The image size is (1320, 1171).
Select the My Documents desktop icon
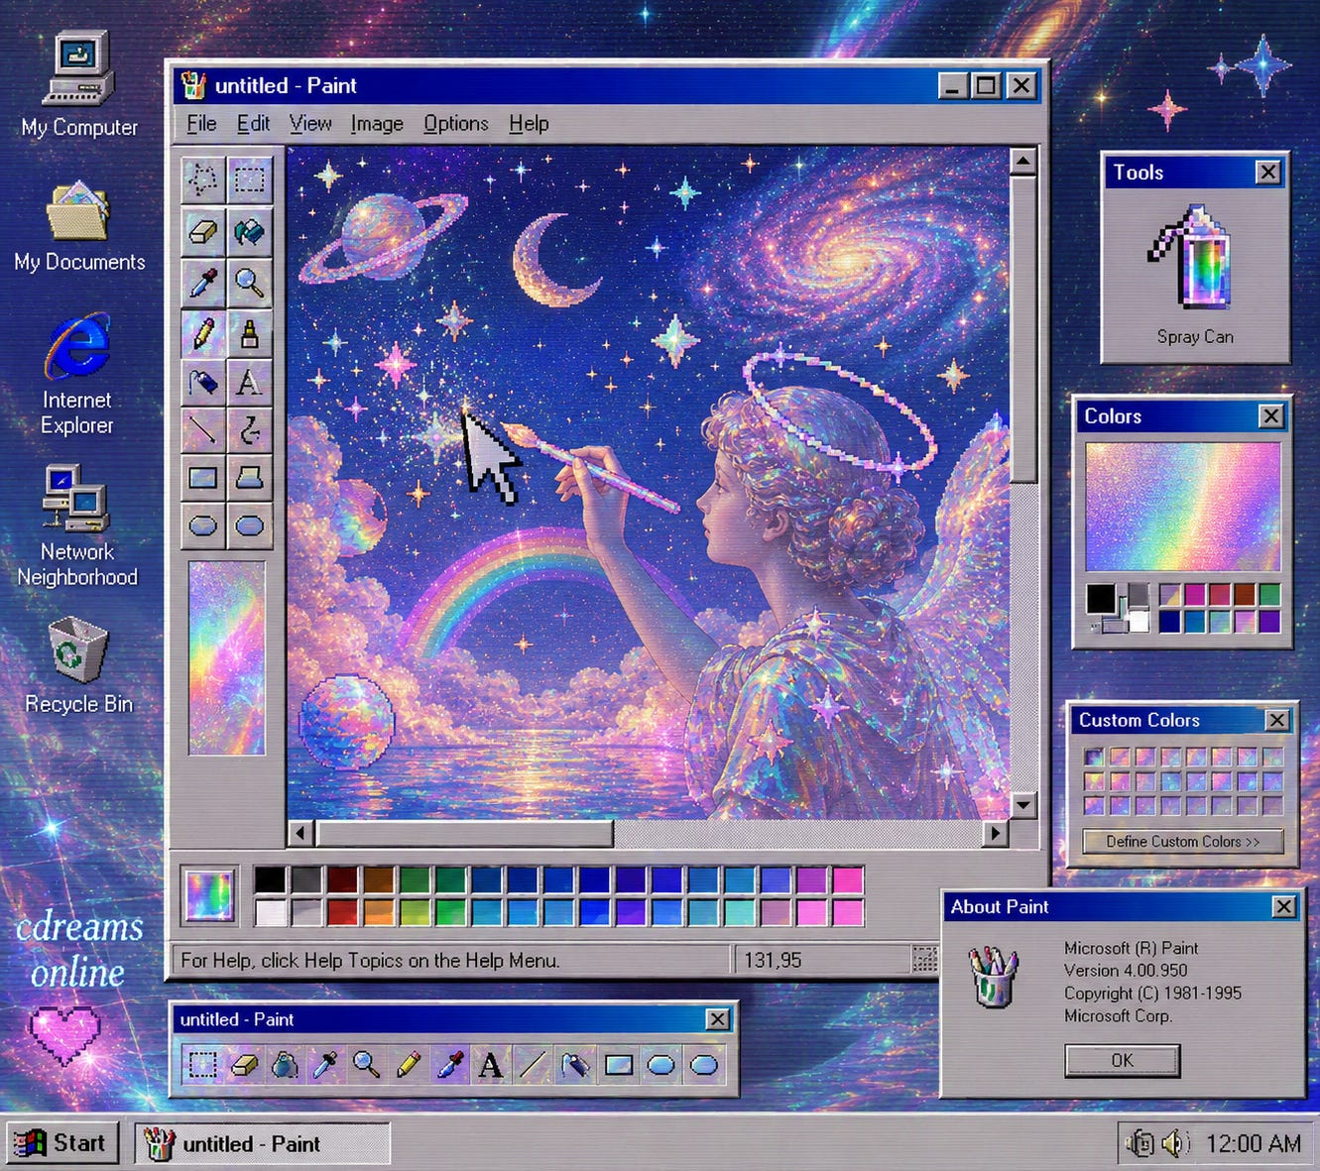(x=79, y=226)
